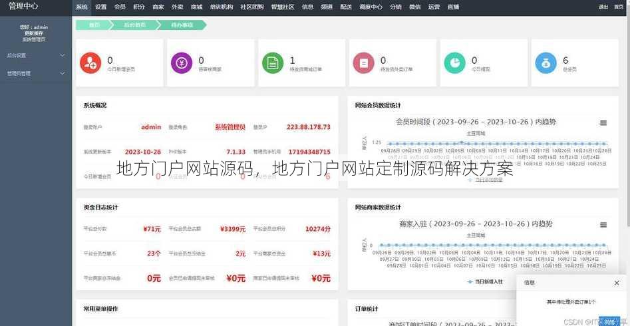Select the 待办事项 breadcrumb tab
This screenshot has width=630, height=326.
tap(182, 25)
